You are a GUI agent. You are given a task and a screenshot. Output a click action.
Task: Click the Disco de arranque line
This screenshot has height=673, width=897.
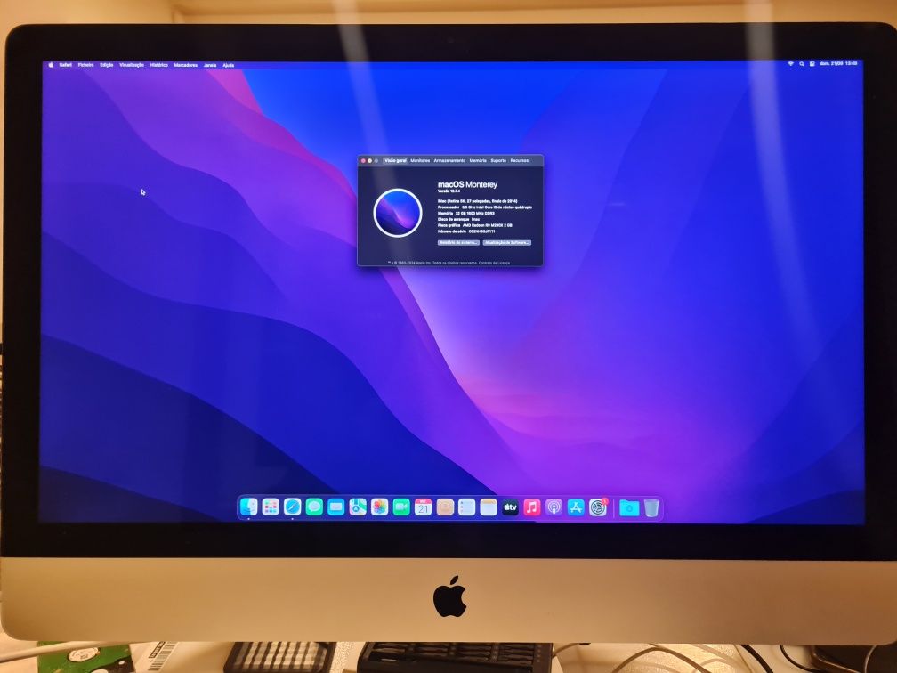click(x=458, y=219)
